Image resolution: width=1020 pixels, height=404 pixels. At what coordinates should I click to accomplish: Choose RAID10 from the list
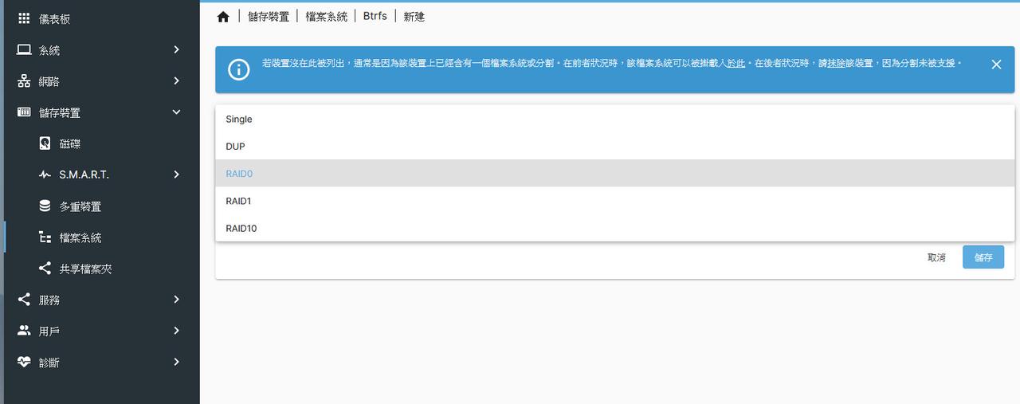pos(614,228)
